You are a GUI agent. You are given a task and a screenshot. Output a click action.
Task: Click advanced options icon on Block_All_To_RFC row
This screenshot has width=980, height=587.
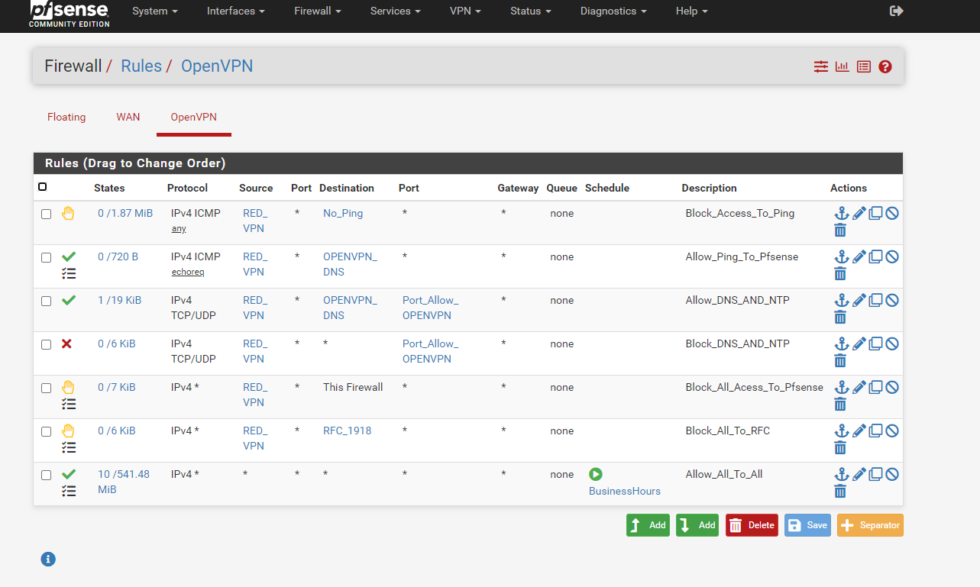click(x=69, y=447)
